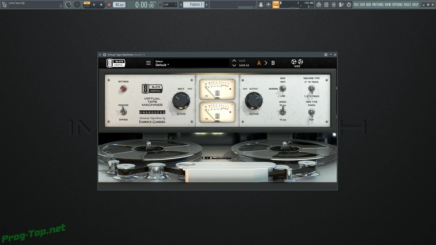Click the 1761 MB memory readout

pyautogui.click(x=308, y=3)
